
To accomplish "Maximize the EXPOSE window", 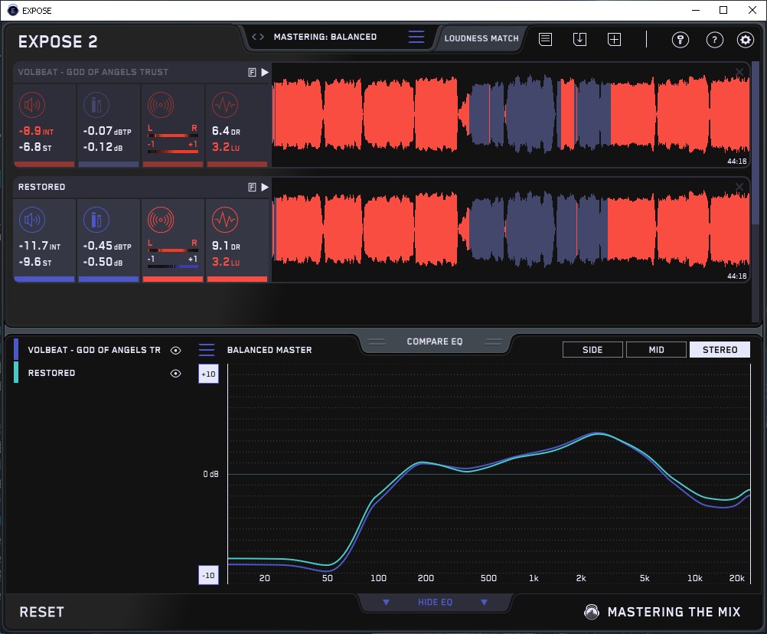I will point(723,10).
